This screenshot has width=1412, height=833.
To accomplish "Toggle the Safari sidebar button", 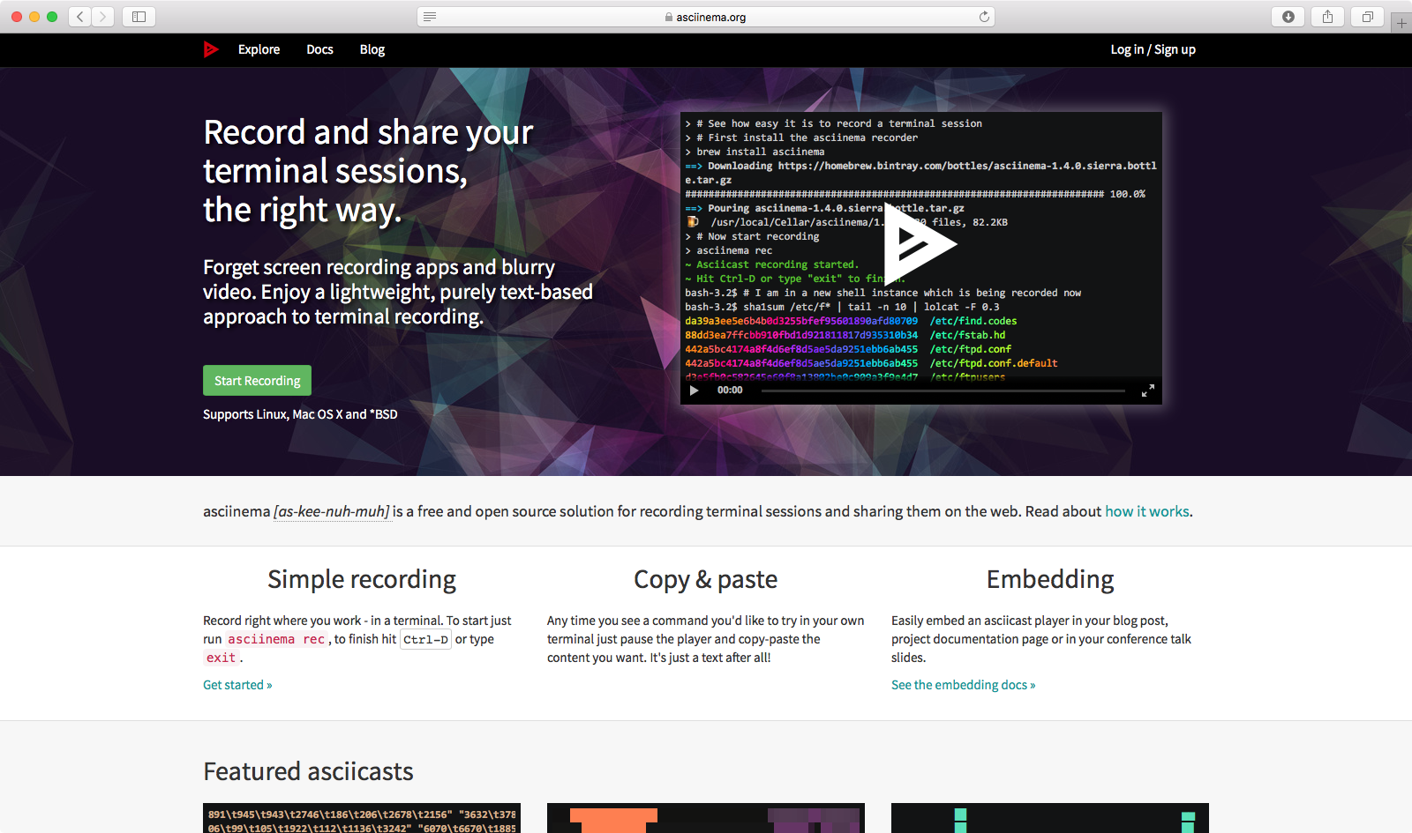I will (x=139, y=17).
